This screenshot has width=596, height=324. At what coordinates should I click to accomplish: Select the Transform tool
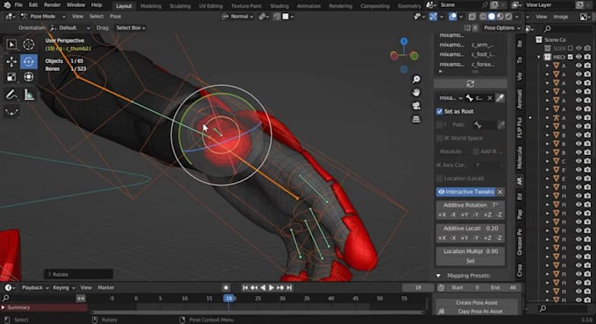pyautogui.click(x=29, y=77)
